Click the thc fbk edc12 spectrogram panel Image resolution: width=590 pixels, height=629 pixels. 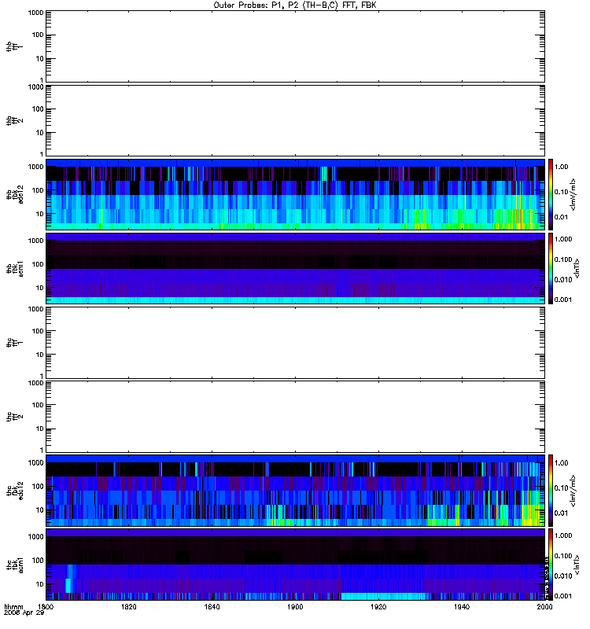[x=295, y=490]
